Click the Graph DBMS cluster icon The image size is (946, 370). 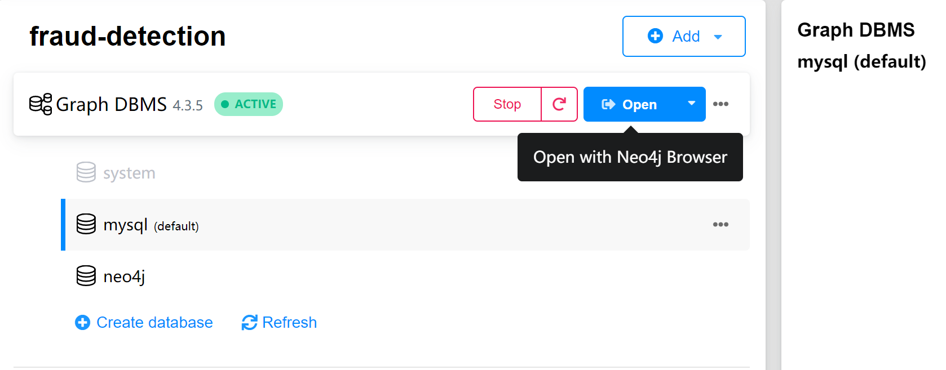pyautogui.click(x=41, y=104)
